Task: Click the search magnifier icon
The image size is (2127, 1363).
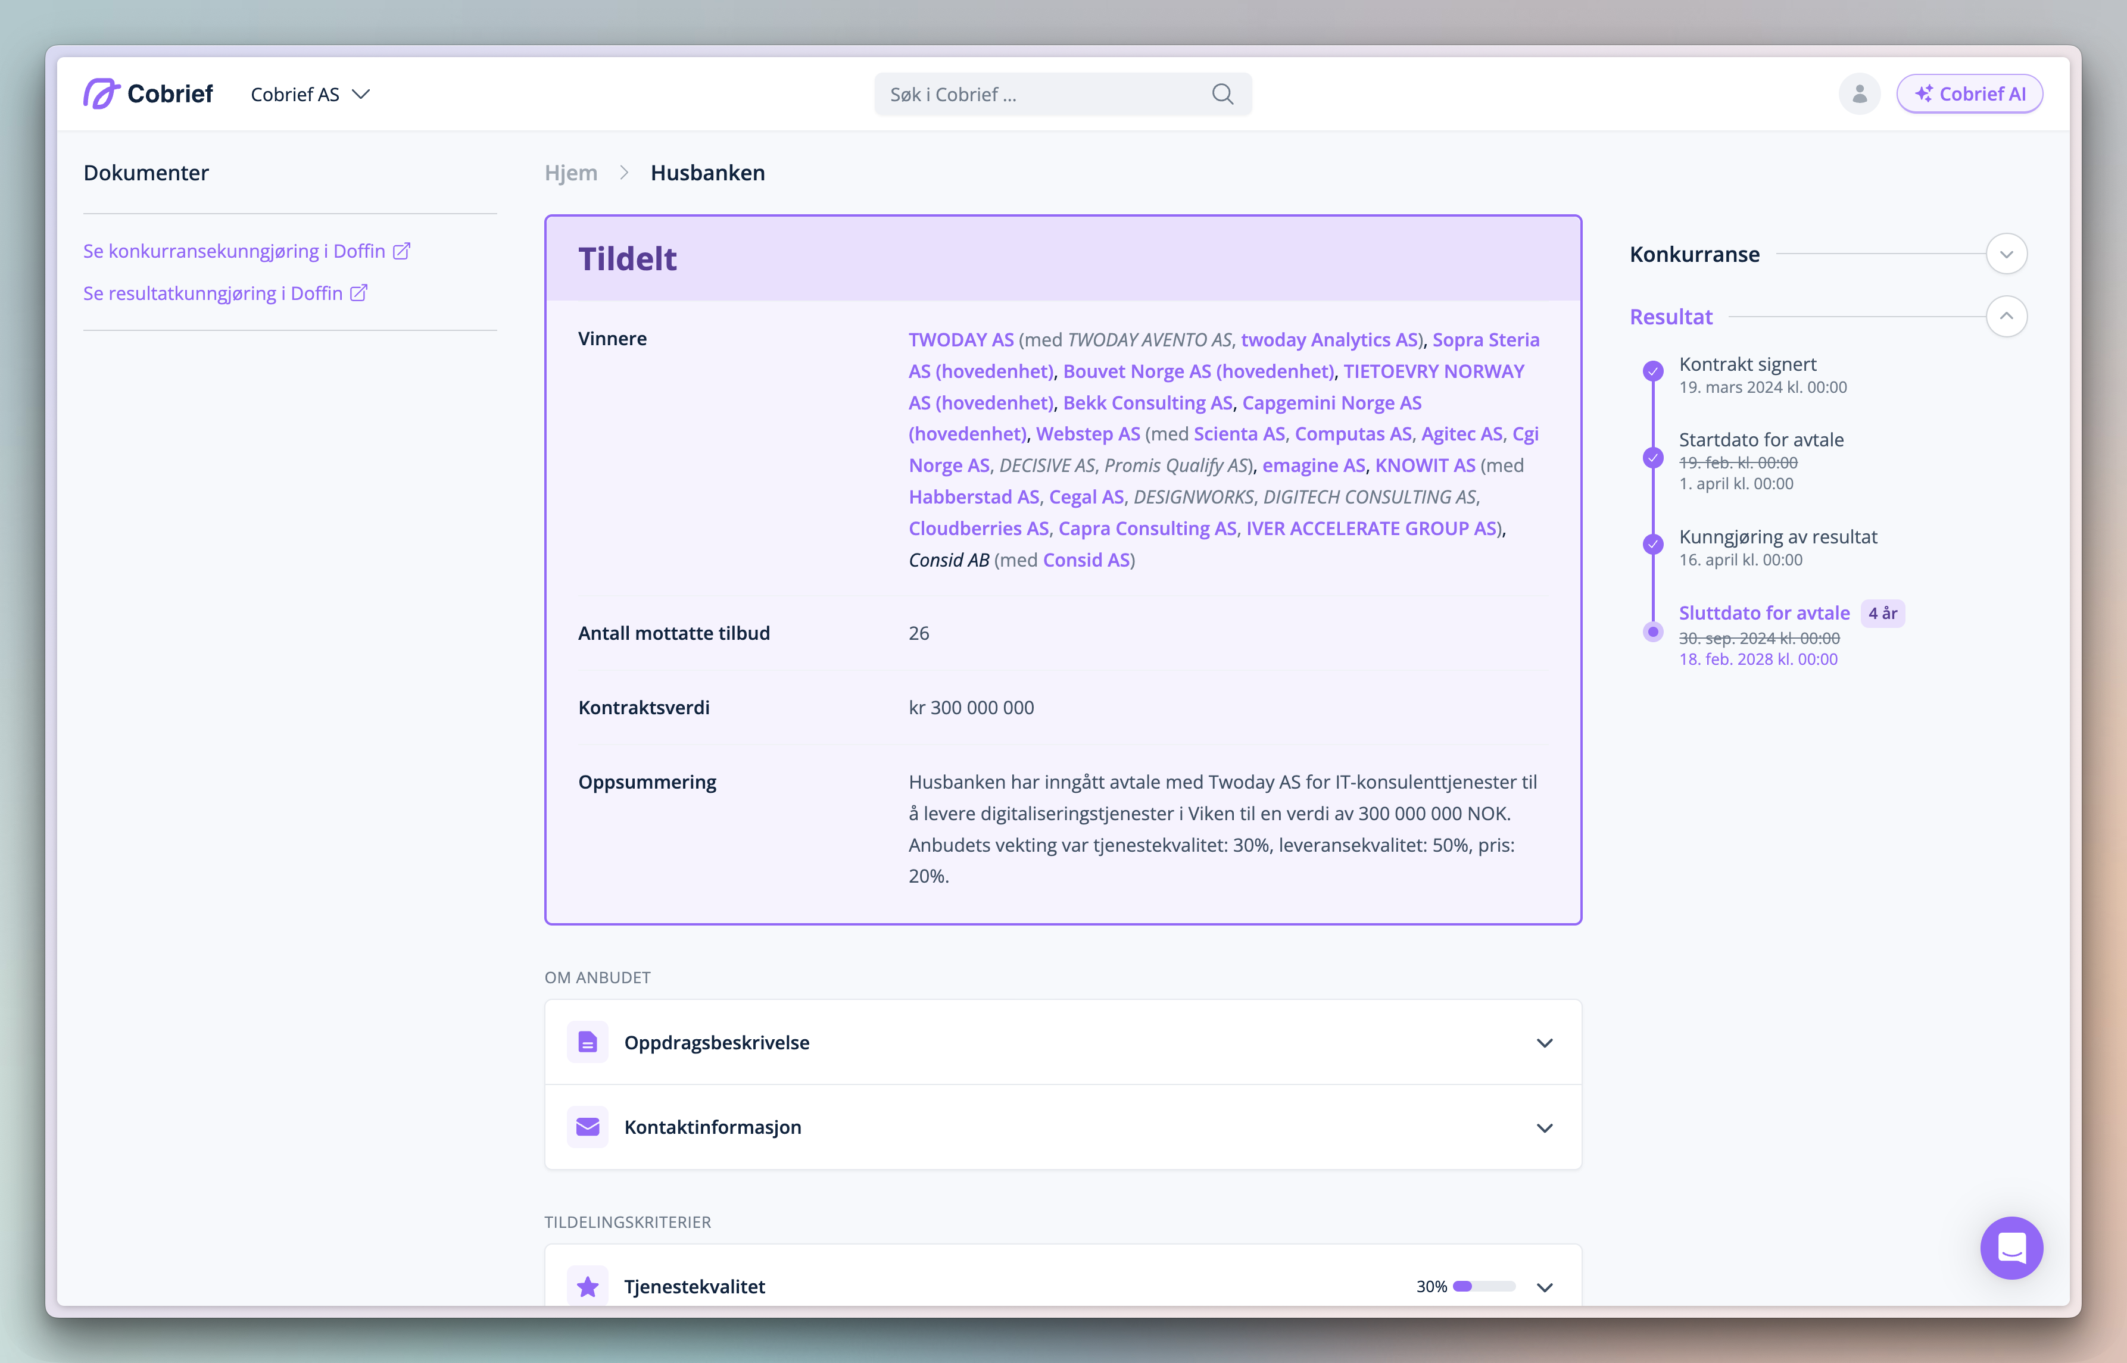Action: [x=1222, y=94]
